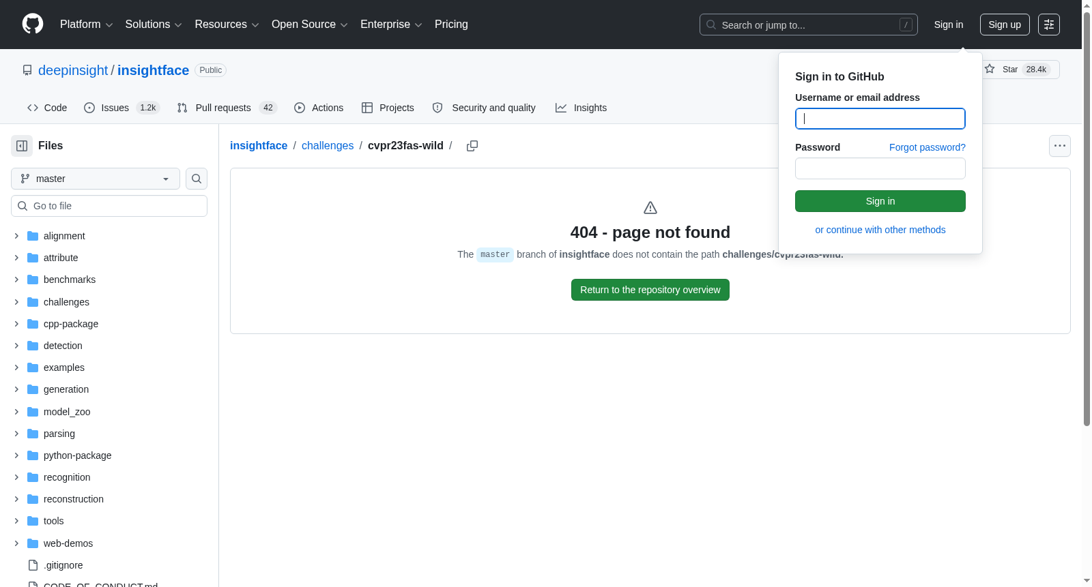The height and width of the screenshot is (587, 1092).
Task: Open the Enterprise menu
Action: 391,25
